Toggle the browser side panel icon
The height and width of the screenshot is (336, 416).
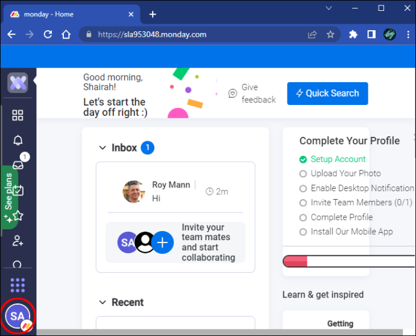pyautogui.click(x=371, y=34)
